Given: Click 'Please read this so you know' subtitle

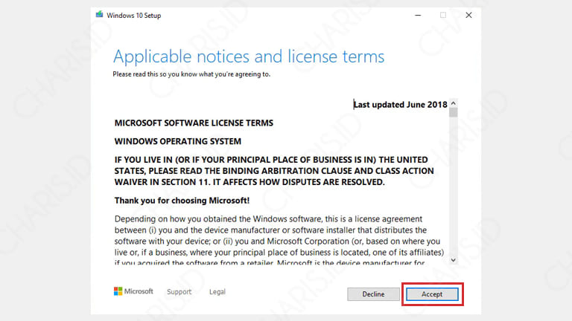Looking at the screenshot, I should (x=191, y=74).
